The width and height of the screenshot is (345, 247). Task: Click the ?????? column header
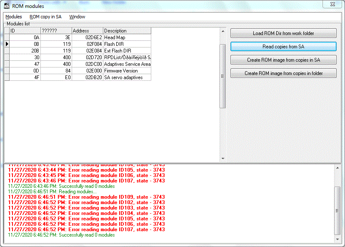(x=56, y=31)
